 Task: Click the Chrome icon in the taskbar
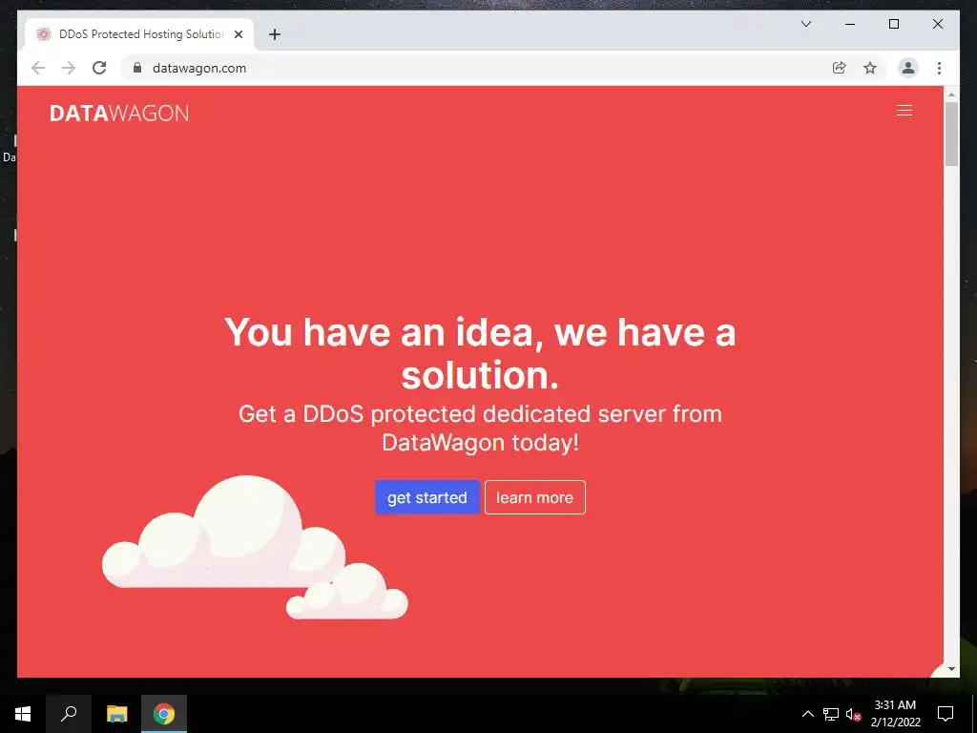point(164,714)
